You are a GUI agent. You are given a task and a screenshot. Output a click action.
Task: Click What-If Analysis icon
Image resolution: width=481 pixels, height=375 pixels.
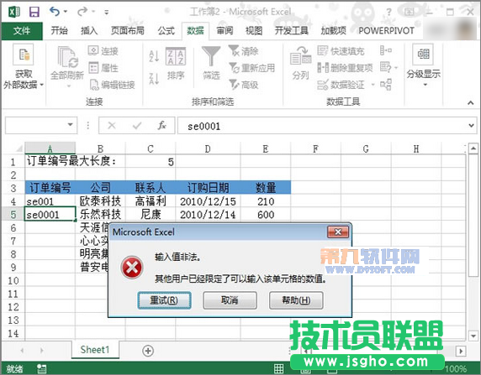tap(385, 67)
